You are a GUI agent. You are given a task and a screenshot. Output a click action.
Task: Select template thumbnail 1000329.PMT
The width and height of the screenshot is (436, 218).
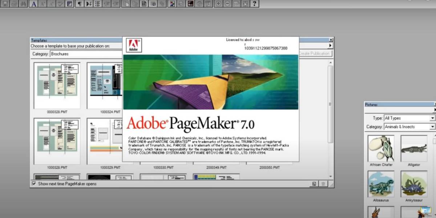tap(104, 141)
